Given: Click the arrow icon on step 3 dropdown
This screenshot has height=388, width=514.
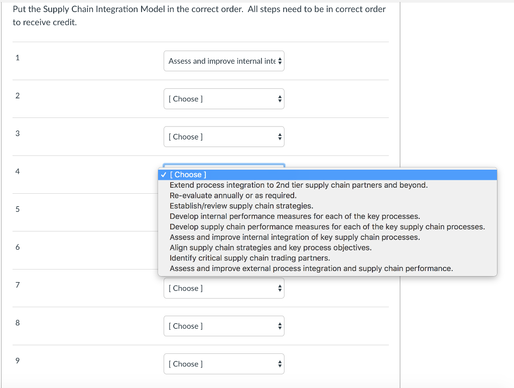Looking at the screenshot, I should 280,137.
